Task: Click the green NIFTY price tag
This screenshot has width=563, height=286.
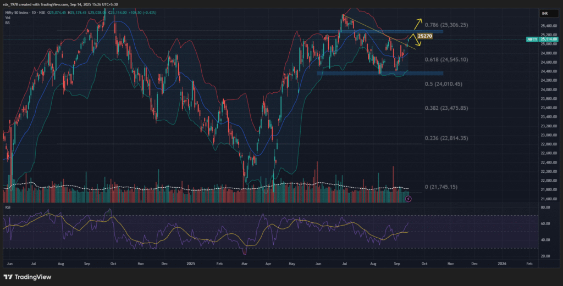Action: [x=532, y=40]
